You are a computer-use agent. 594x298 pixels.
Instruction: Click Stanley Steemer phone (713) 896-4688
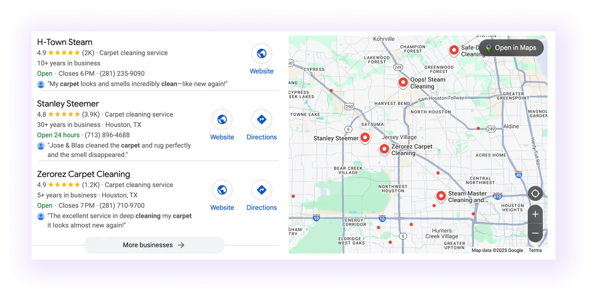click(107, 135)
